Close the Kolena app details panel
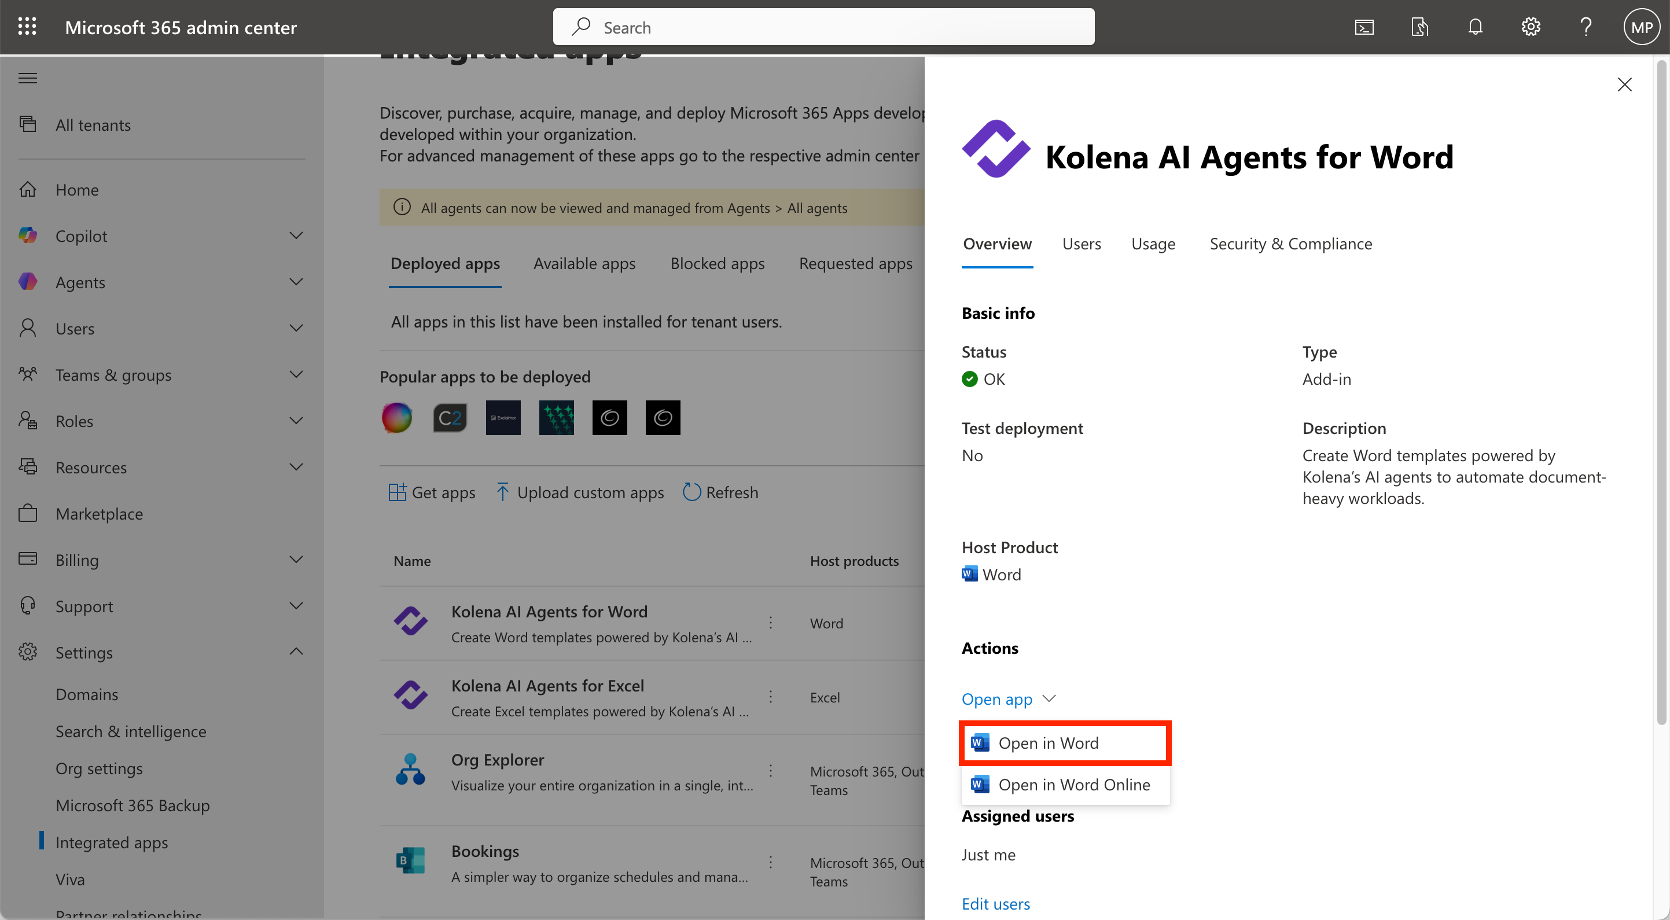This screenshot has width=1670, height=920. (x=1624, y=85)
